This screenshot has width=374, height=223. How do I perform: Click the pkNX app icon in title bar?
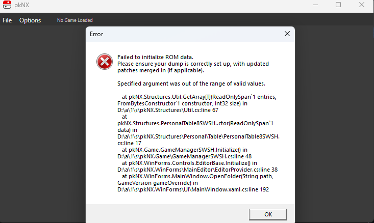point(7,5)
